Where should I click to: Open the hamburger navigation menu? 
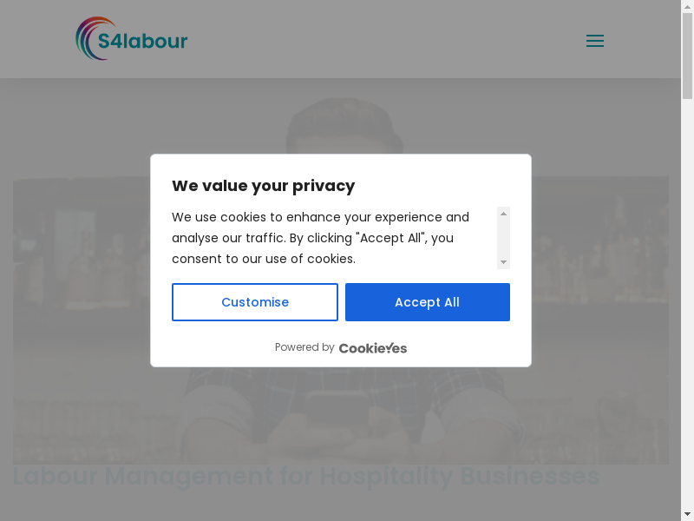tap(594, 41)
